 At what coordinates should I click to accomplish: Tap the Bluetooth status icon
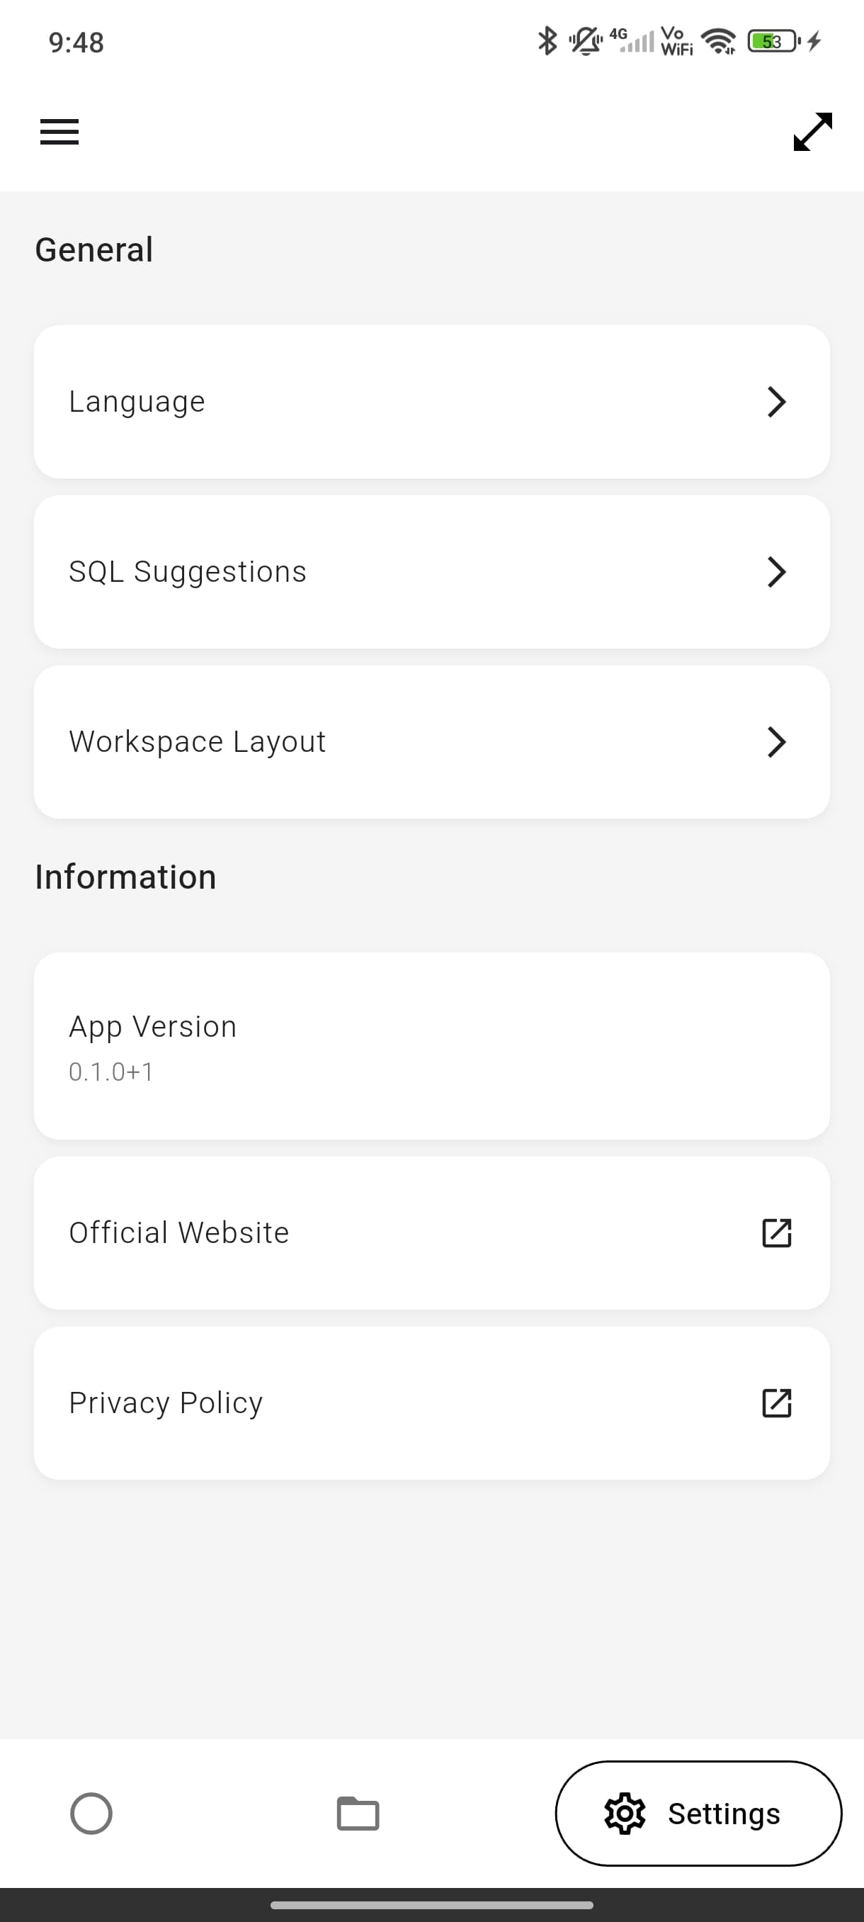coord(547,41)
